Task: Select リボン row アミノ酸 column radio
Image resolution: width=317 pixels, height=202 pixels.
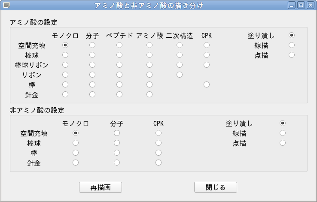Action: coord(149,75)
